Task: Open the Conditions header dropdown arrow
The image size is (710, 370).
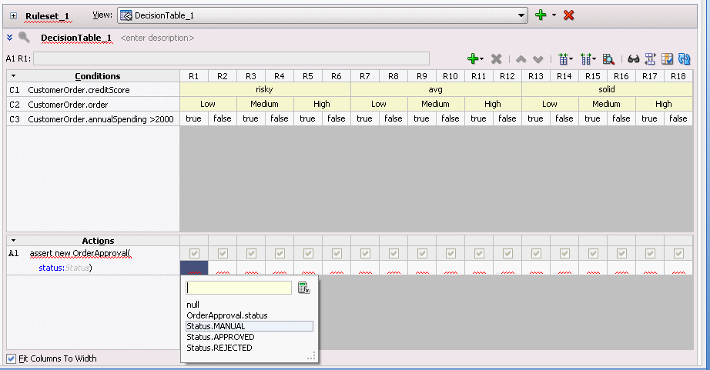Action: pyautogui.click(x=14, y=76)
